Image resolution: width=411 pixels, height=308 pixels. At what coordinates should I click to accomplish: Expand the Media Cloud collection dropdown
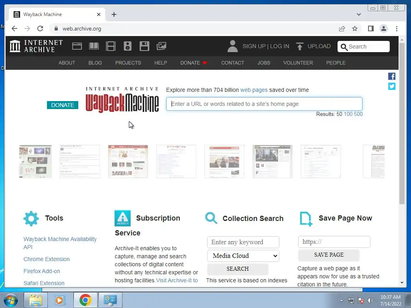coord(243,256)
